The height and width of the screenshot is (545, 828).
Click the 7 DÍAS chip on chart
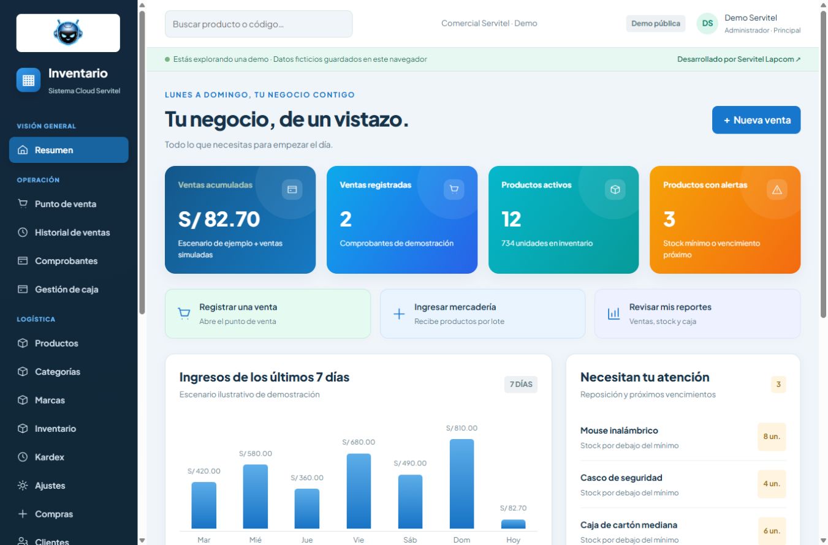click(521, 385)
